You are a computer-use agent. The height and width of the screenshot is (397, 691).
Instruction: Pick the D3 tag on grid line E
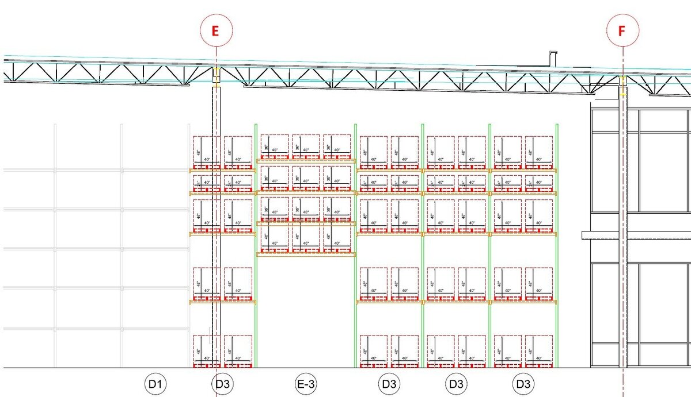(x=222, y=383)
